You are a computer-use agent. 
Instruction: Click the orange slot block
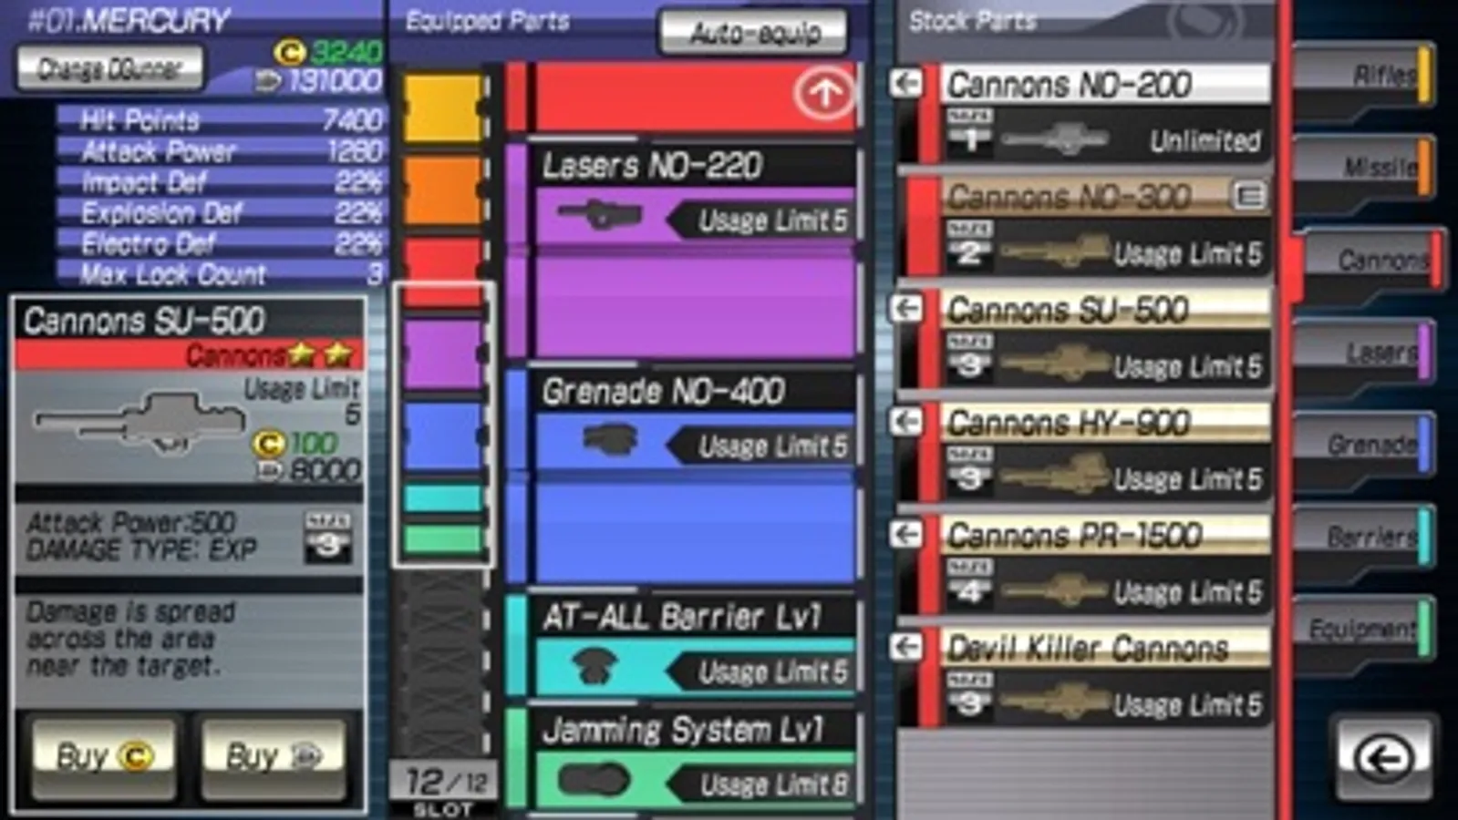tap(442, 190)
